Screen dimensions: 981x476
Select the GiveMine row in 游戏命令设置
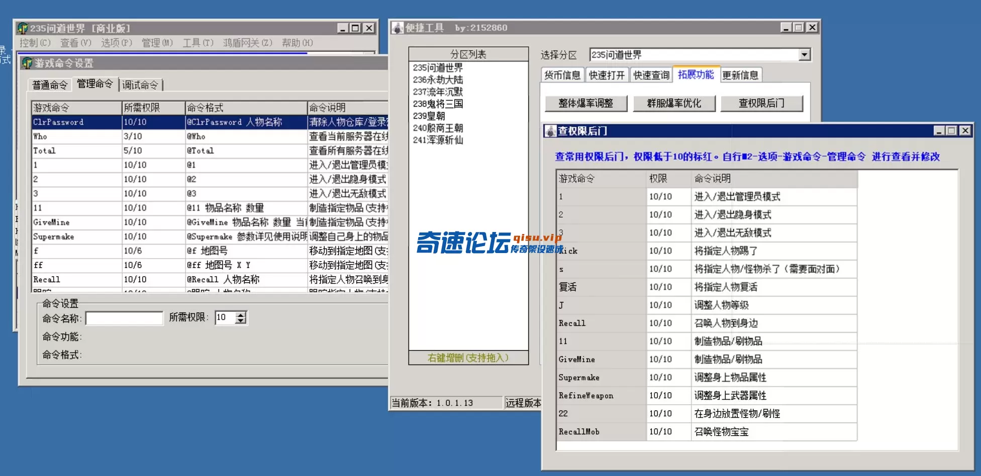210,222
